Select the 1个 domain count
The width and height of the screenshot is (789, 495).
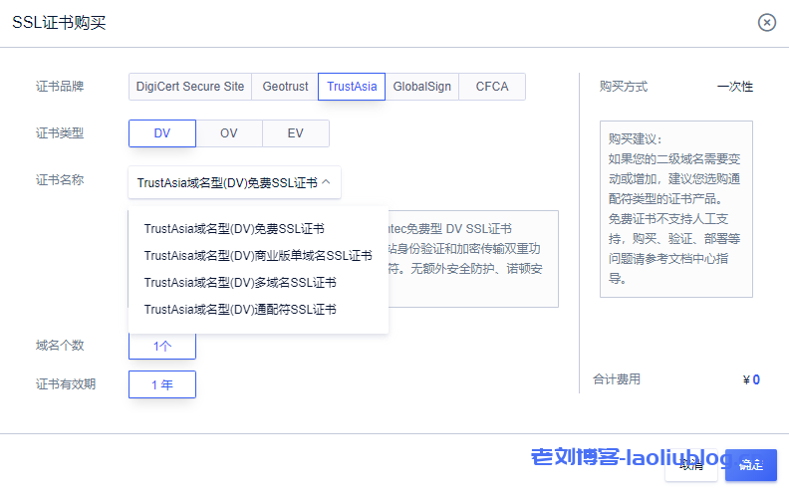[162, 346]
